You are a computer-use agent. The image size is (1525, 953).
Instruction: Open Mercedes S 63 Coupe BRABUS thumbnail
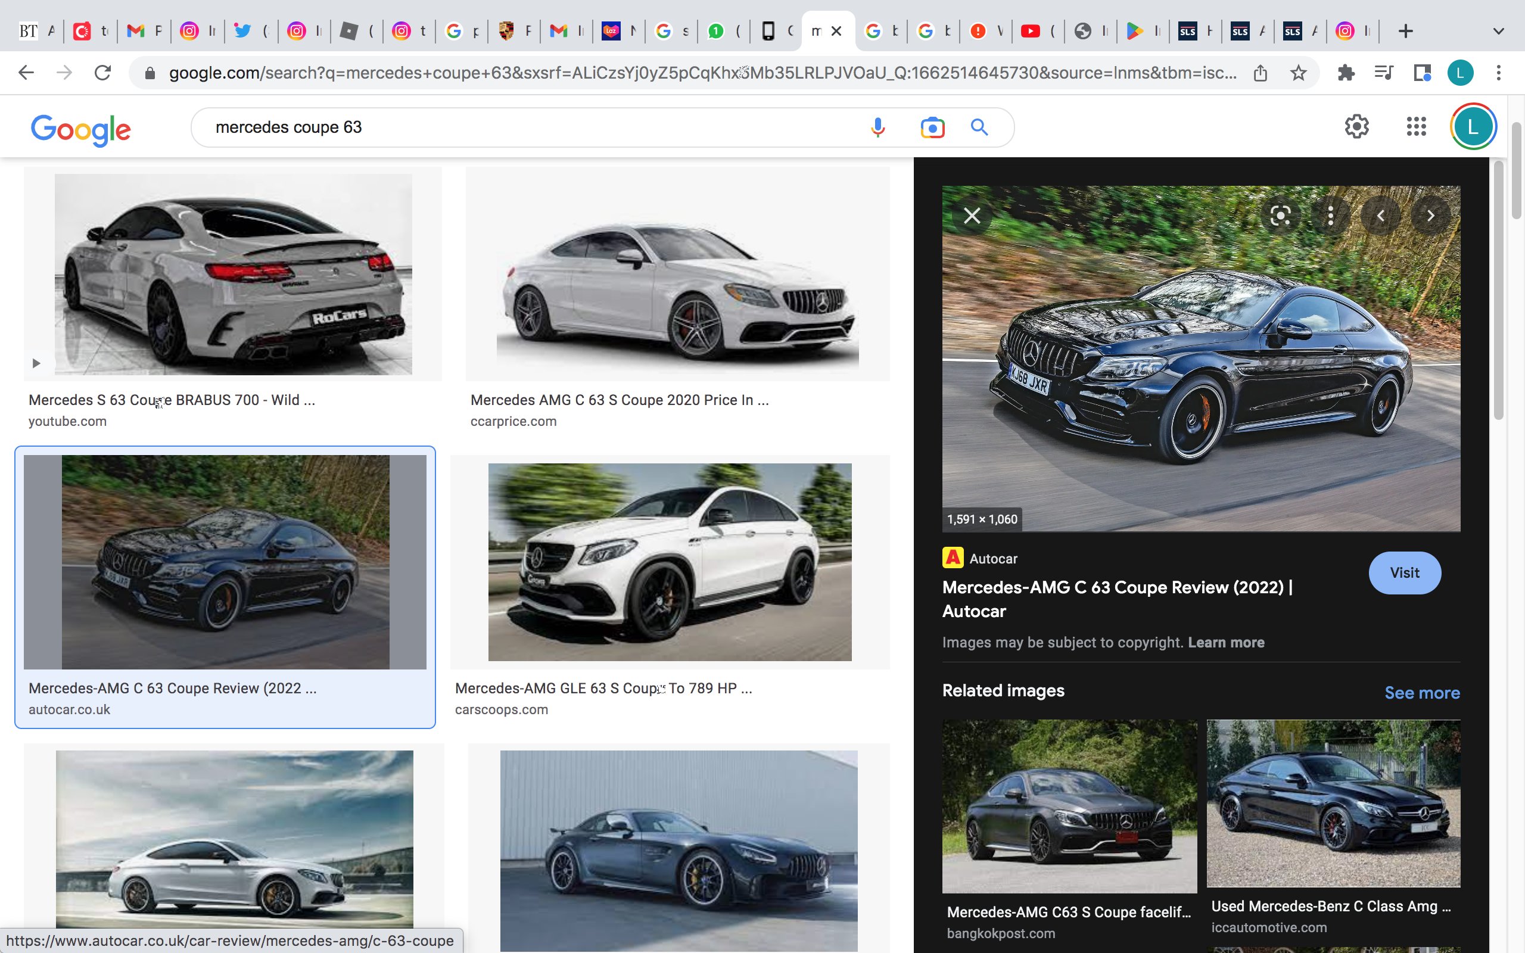(233, 274)
